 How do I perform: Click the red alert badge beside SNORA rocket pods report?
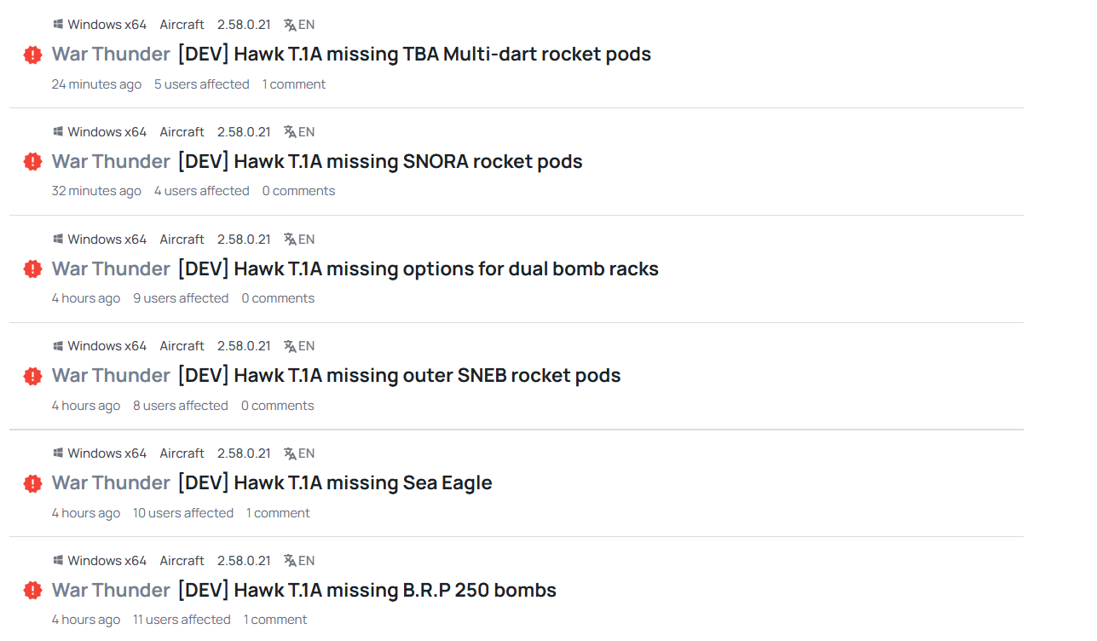tap(32, 162)
